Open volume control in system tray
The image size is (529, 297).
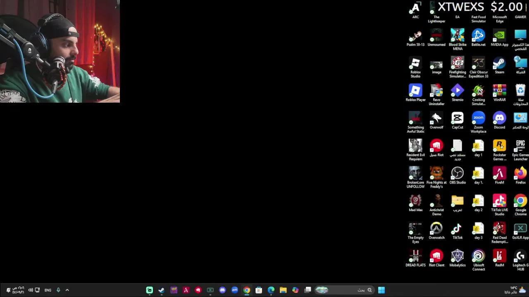tap(30, 290)
